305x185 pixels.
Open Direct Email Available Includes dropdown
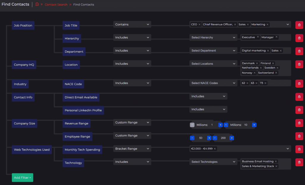[x=208, y=97]
